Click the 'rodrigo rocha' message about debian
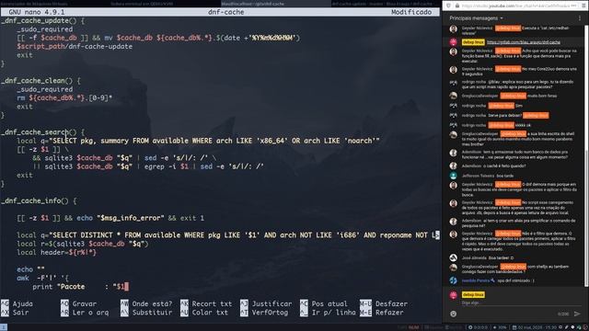 505,115
